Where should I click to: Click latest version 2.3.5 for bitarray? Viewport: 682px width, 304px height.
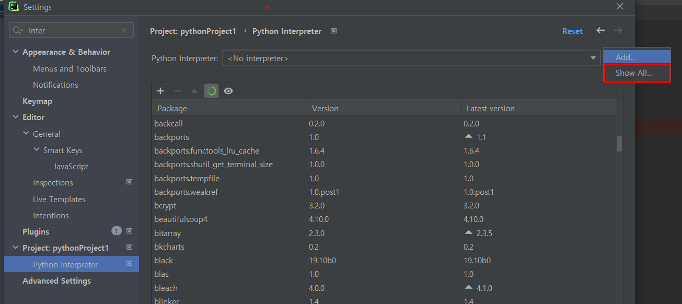tap(484, 233)
